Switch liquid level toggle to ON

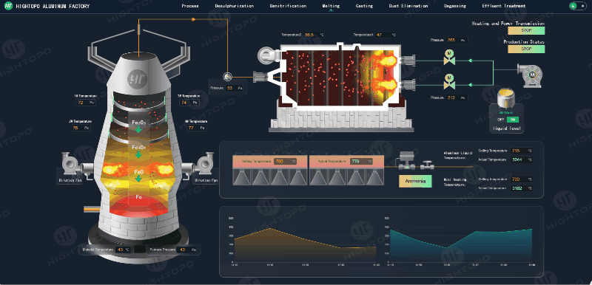tap(513, 120)
